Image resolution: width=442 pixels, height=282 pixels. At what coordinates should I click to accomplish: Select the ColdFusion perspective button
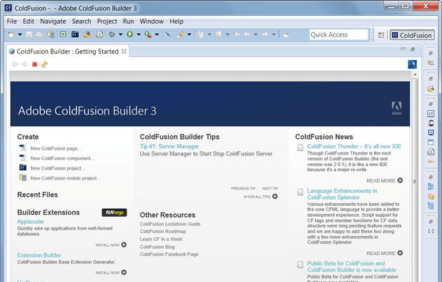[x=412, y=35]
